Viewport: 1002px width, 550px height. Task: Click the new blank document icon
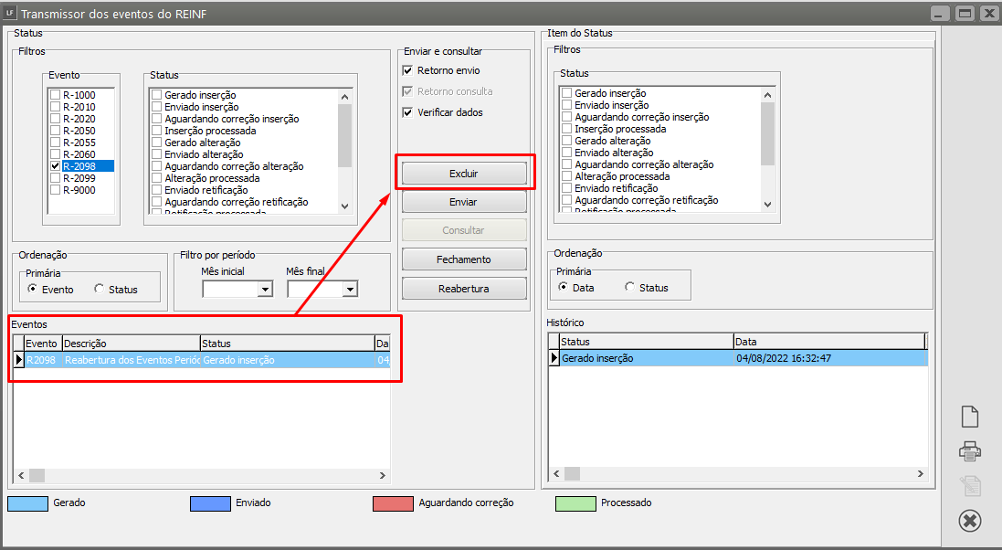970,417
